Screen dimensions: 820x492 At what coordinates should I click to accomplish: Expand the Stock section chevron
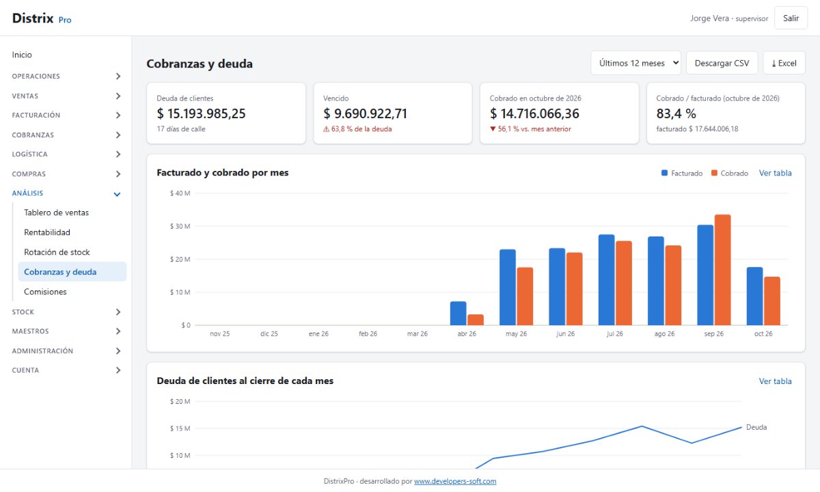[x=118, y=312]
